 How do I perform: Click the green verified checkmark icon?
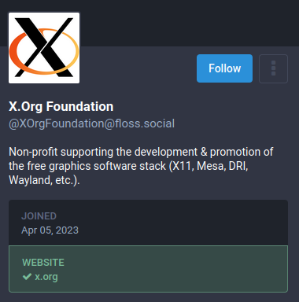tap(27, 276)
